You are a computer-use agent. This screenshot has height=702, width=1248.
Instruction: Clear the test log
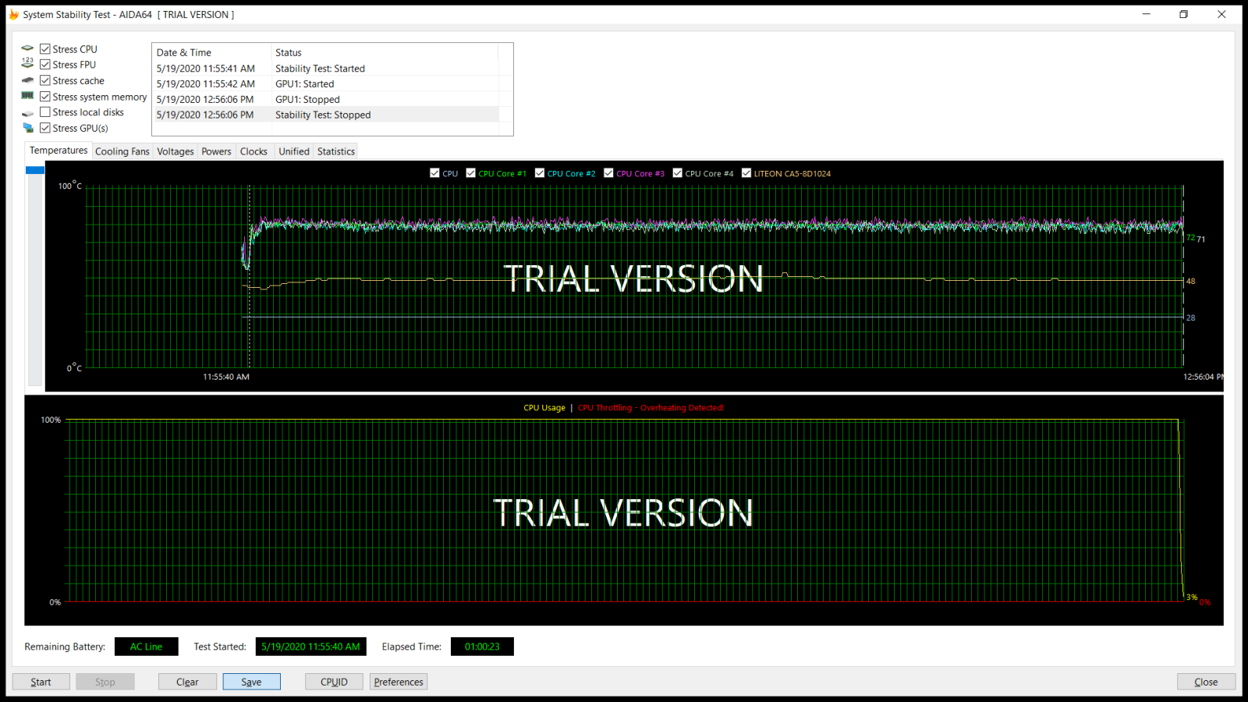187,682
